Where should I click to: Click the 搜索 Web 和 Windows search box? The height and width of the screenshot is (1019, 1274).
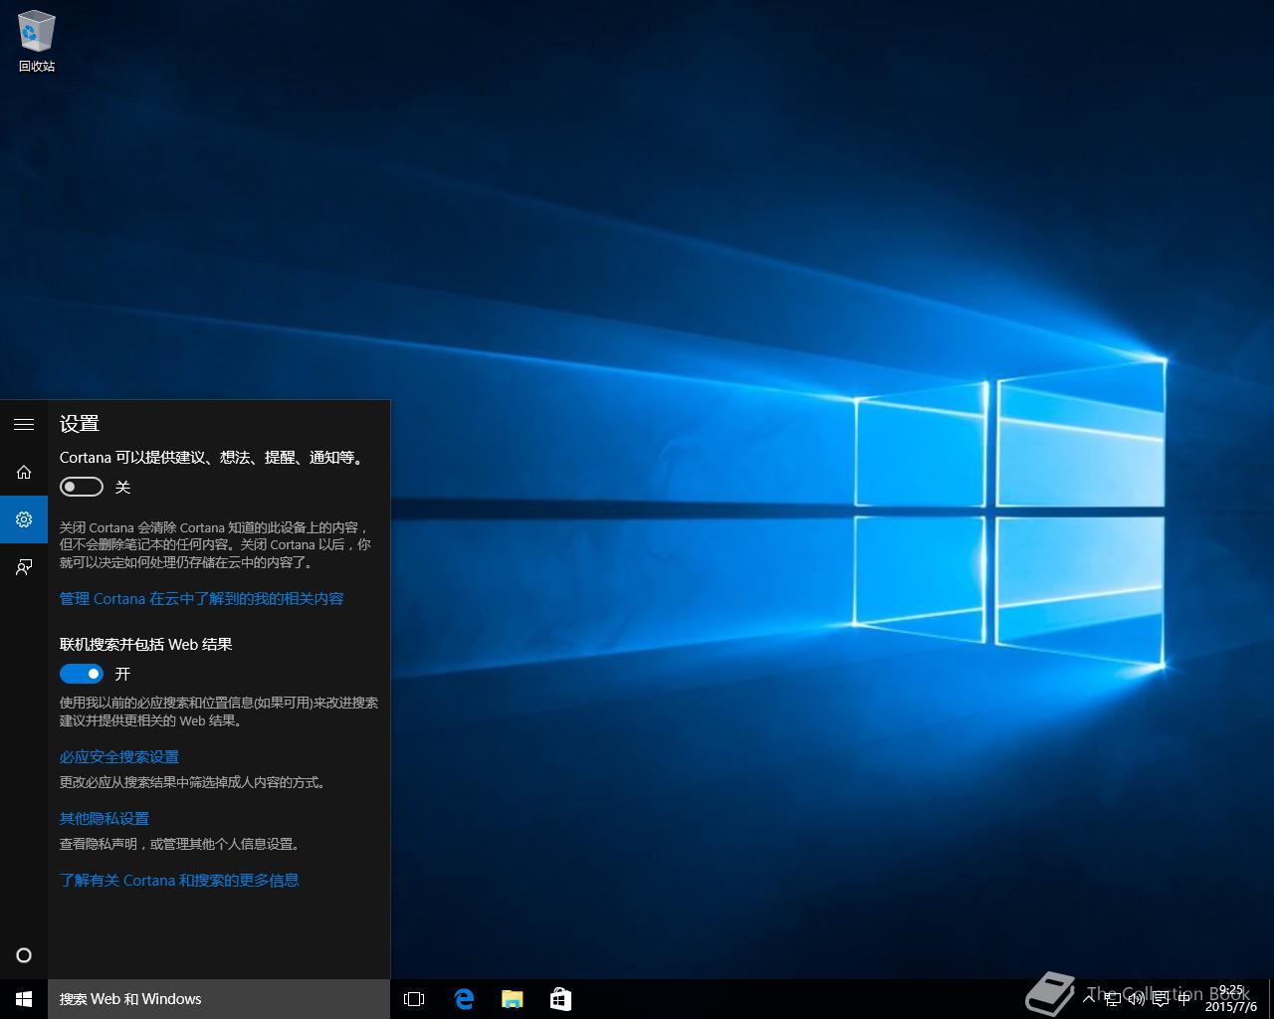pyautogui.click(x=219, y=999)
